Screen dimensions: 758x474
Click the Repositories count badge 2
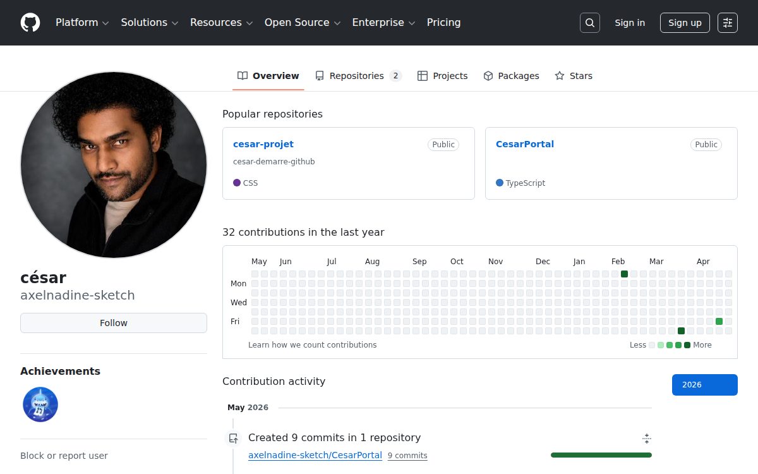[395, 76]
